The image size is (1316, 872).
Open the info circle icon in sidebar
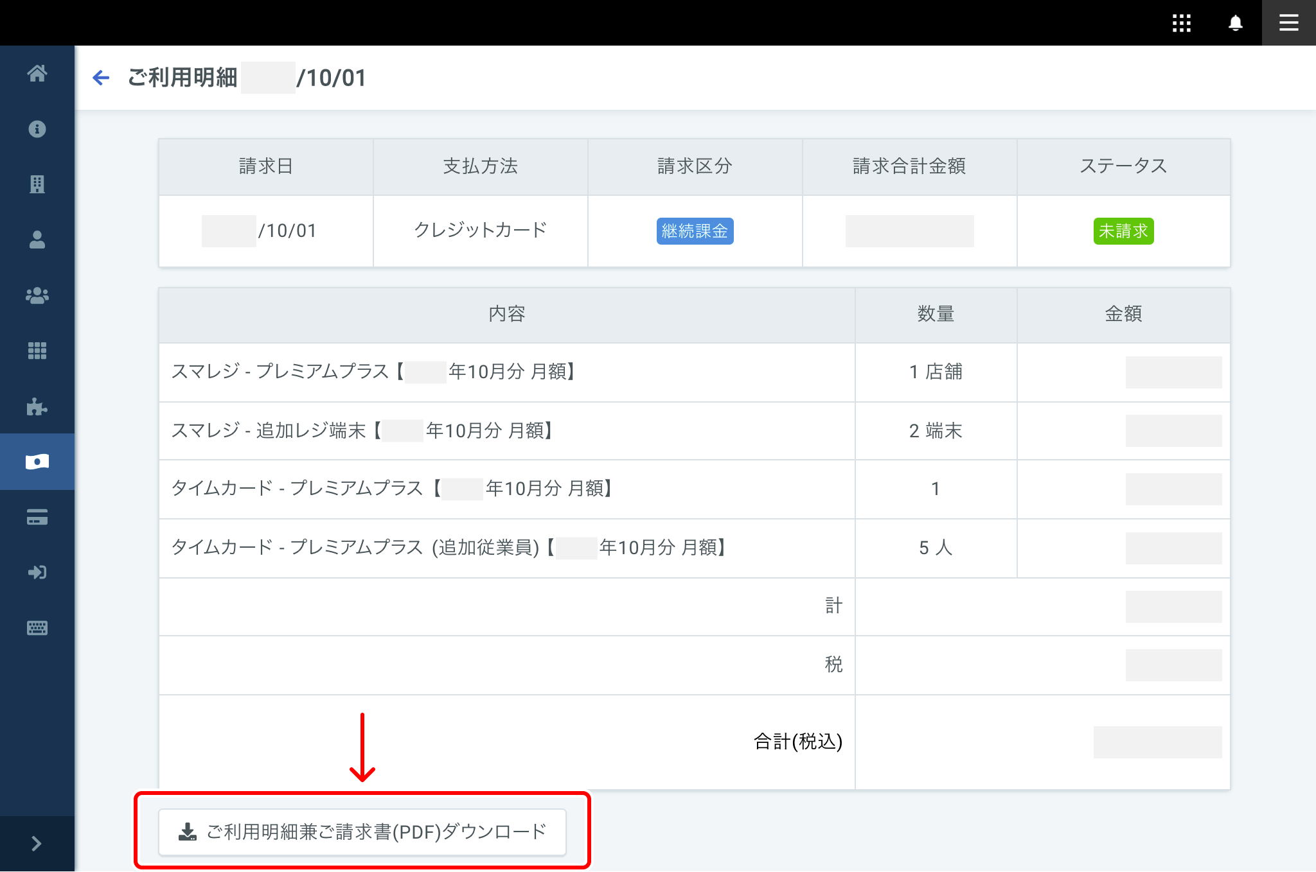pyautogui.click(x=37, y=129)
